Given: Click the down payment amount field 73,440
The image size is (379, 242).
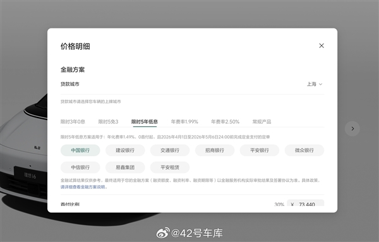Looking at the screenshot, I should tap(306, 203).
